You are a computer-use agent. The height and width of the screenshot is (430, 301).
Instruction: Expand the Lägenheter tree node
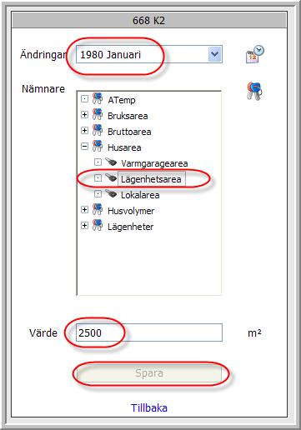point(84,226)
